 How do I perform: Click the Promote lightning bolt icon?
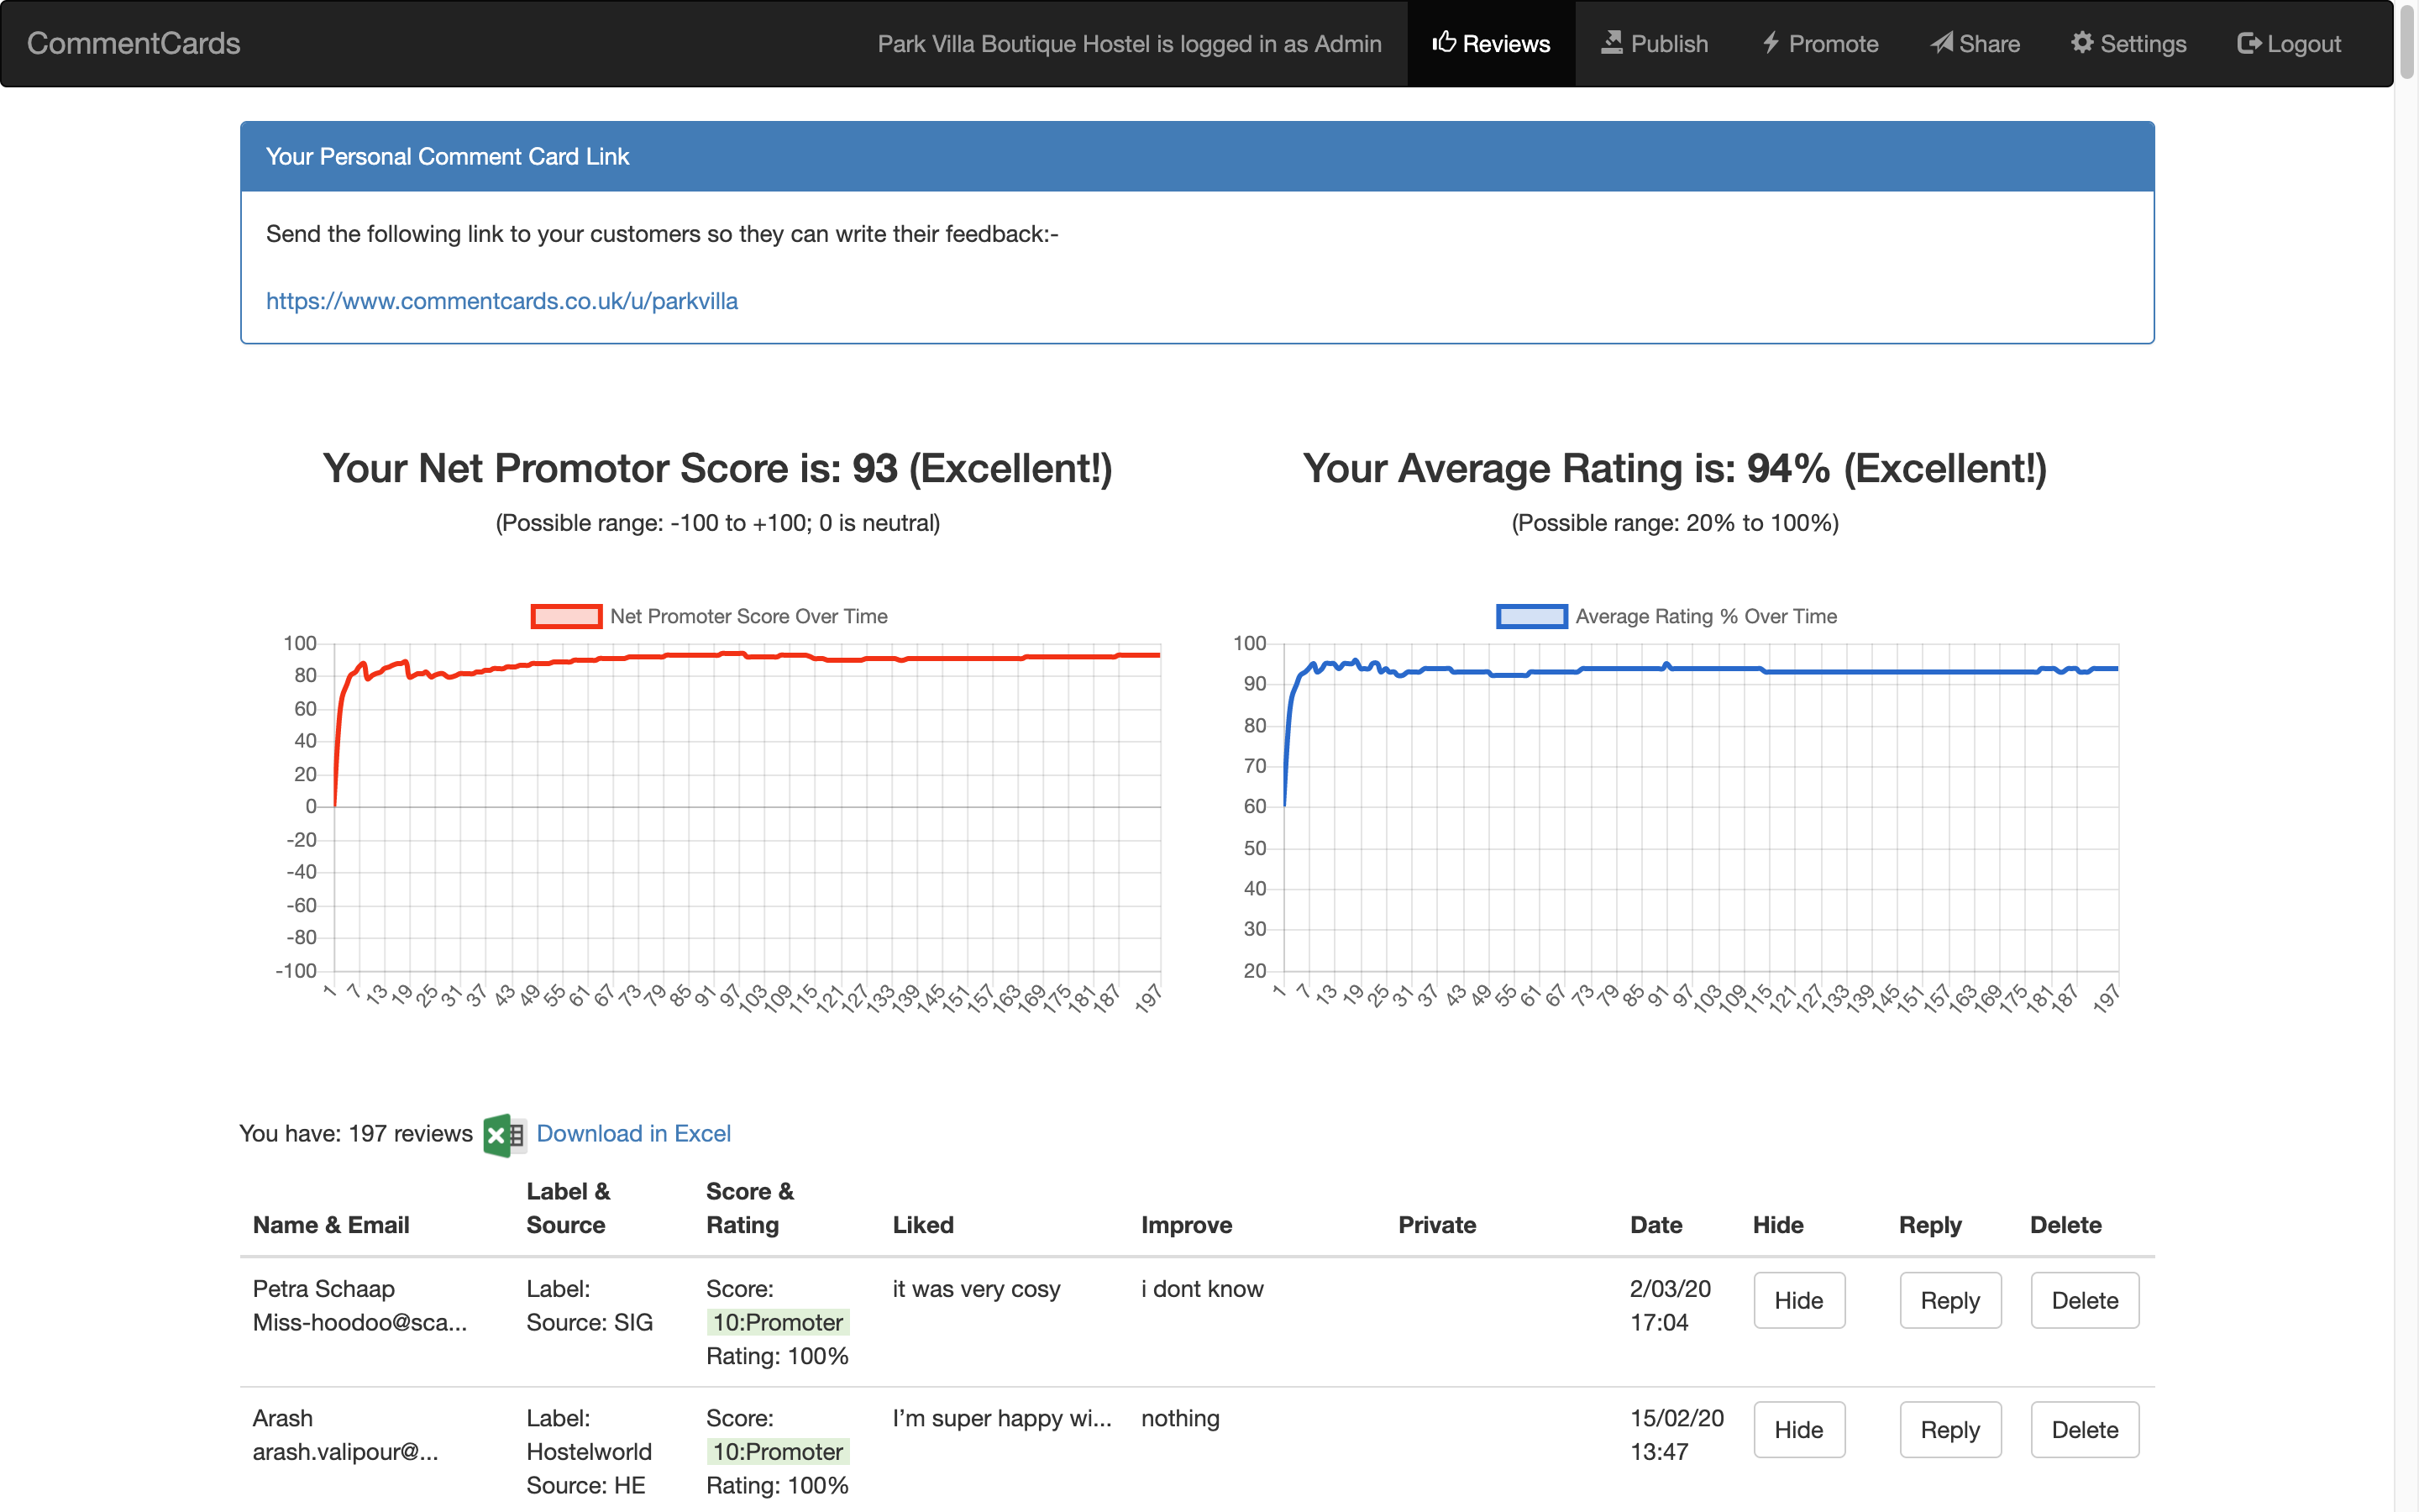tap(1771, 42)
